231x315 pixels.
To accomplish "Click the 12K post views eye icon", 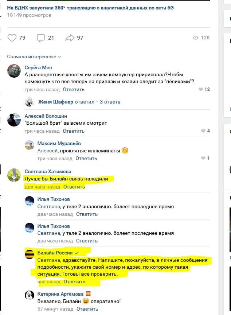I will coord(196,38).
